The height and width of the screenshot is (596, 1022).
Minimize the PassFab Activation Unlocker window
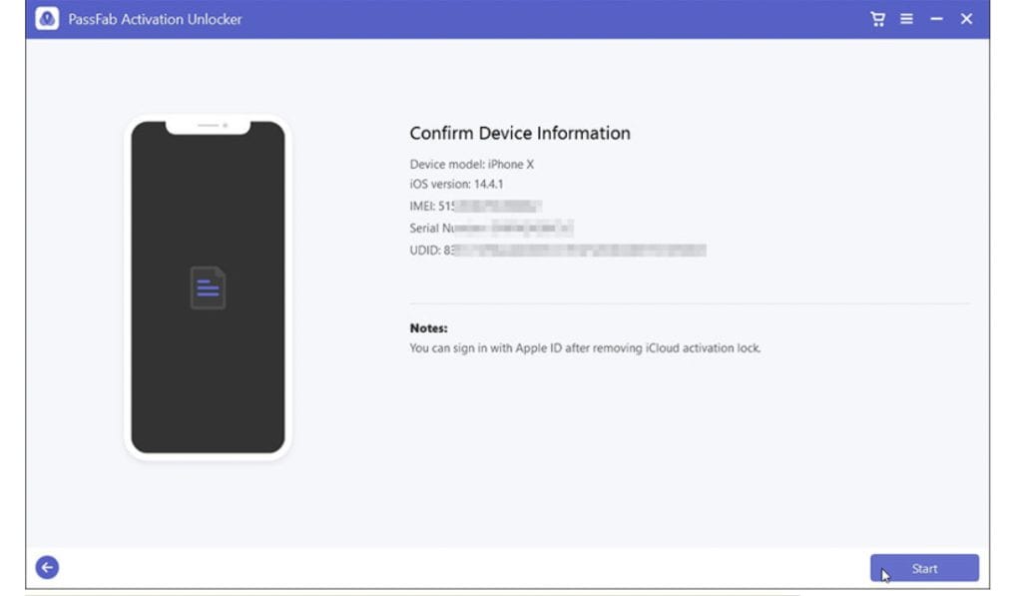[936, 19]
